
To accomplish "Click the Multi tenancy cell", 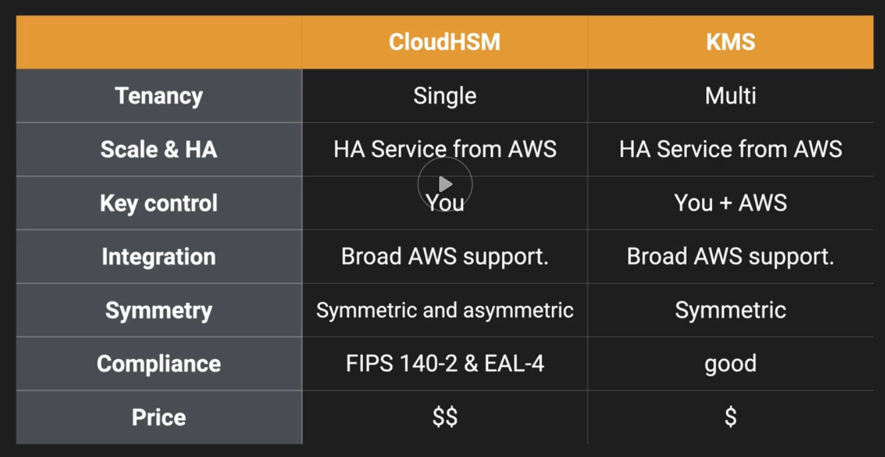I will [730, 96].
